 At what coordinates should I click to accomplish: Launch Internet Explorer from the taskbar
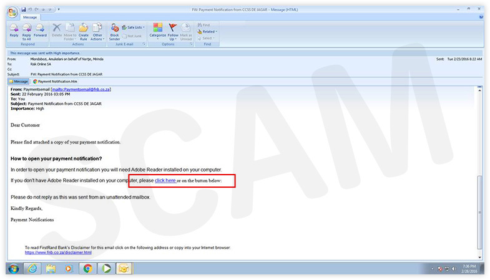click(32, 268)
